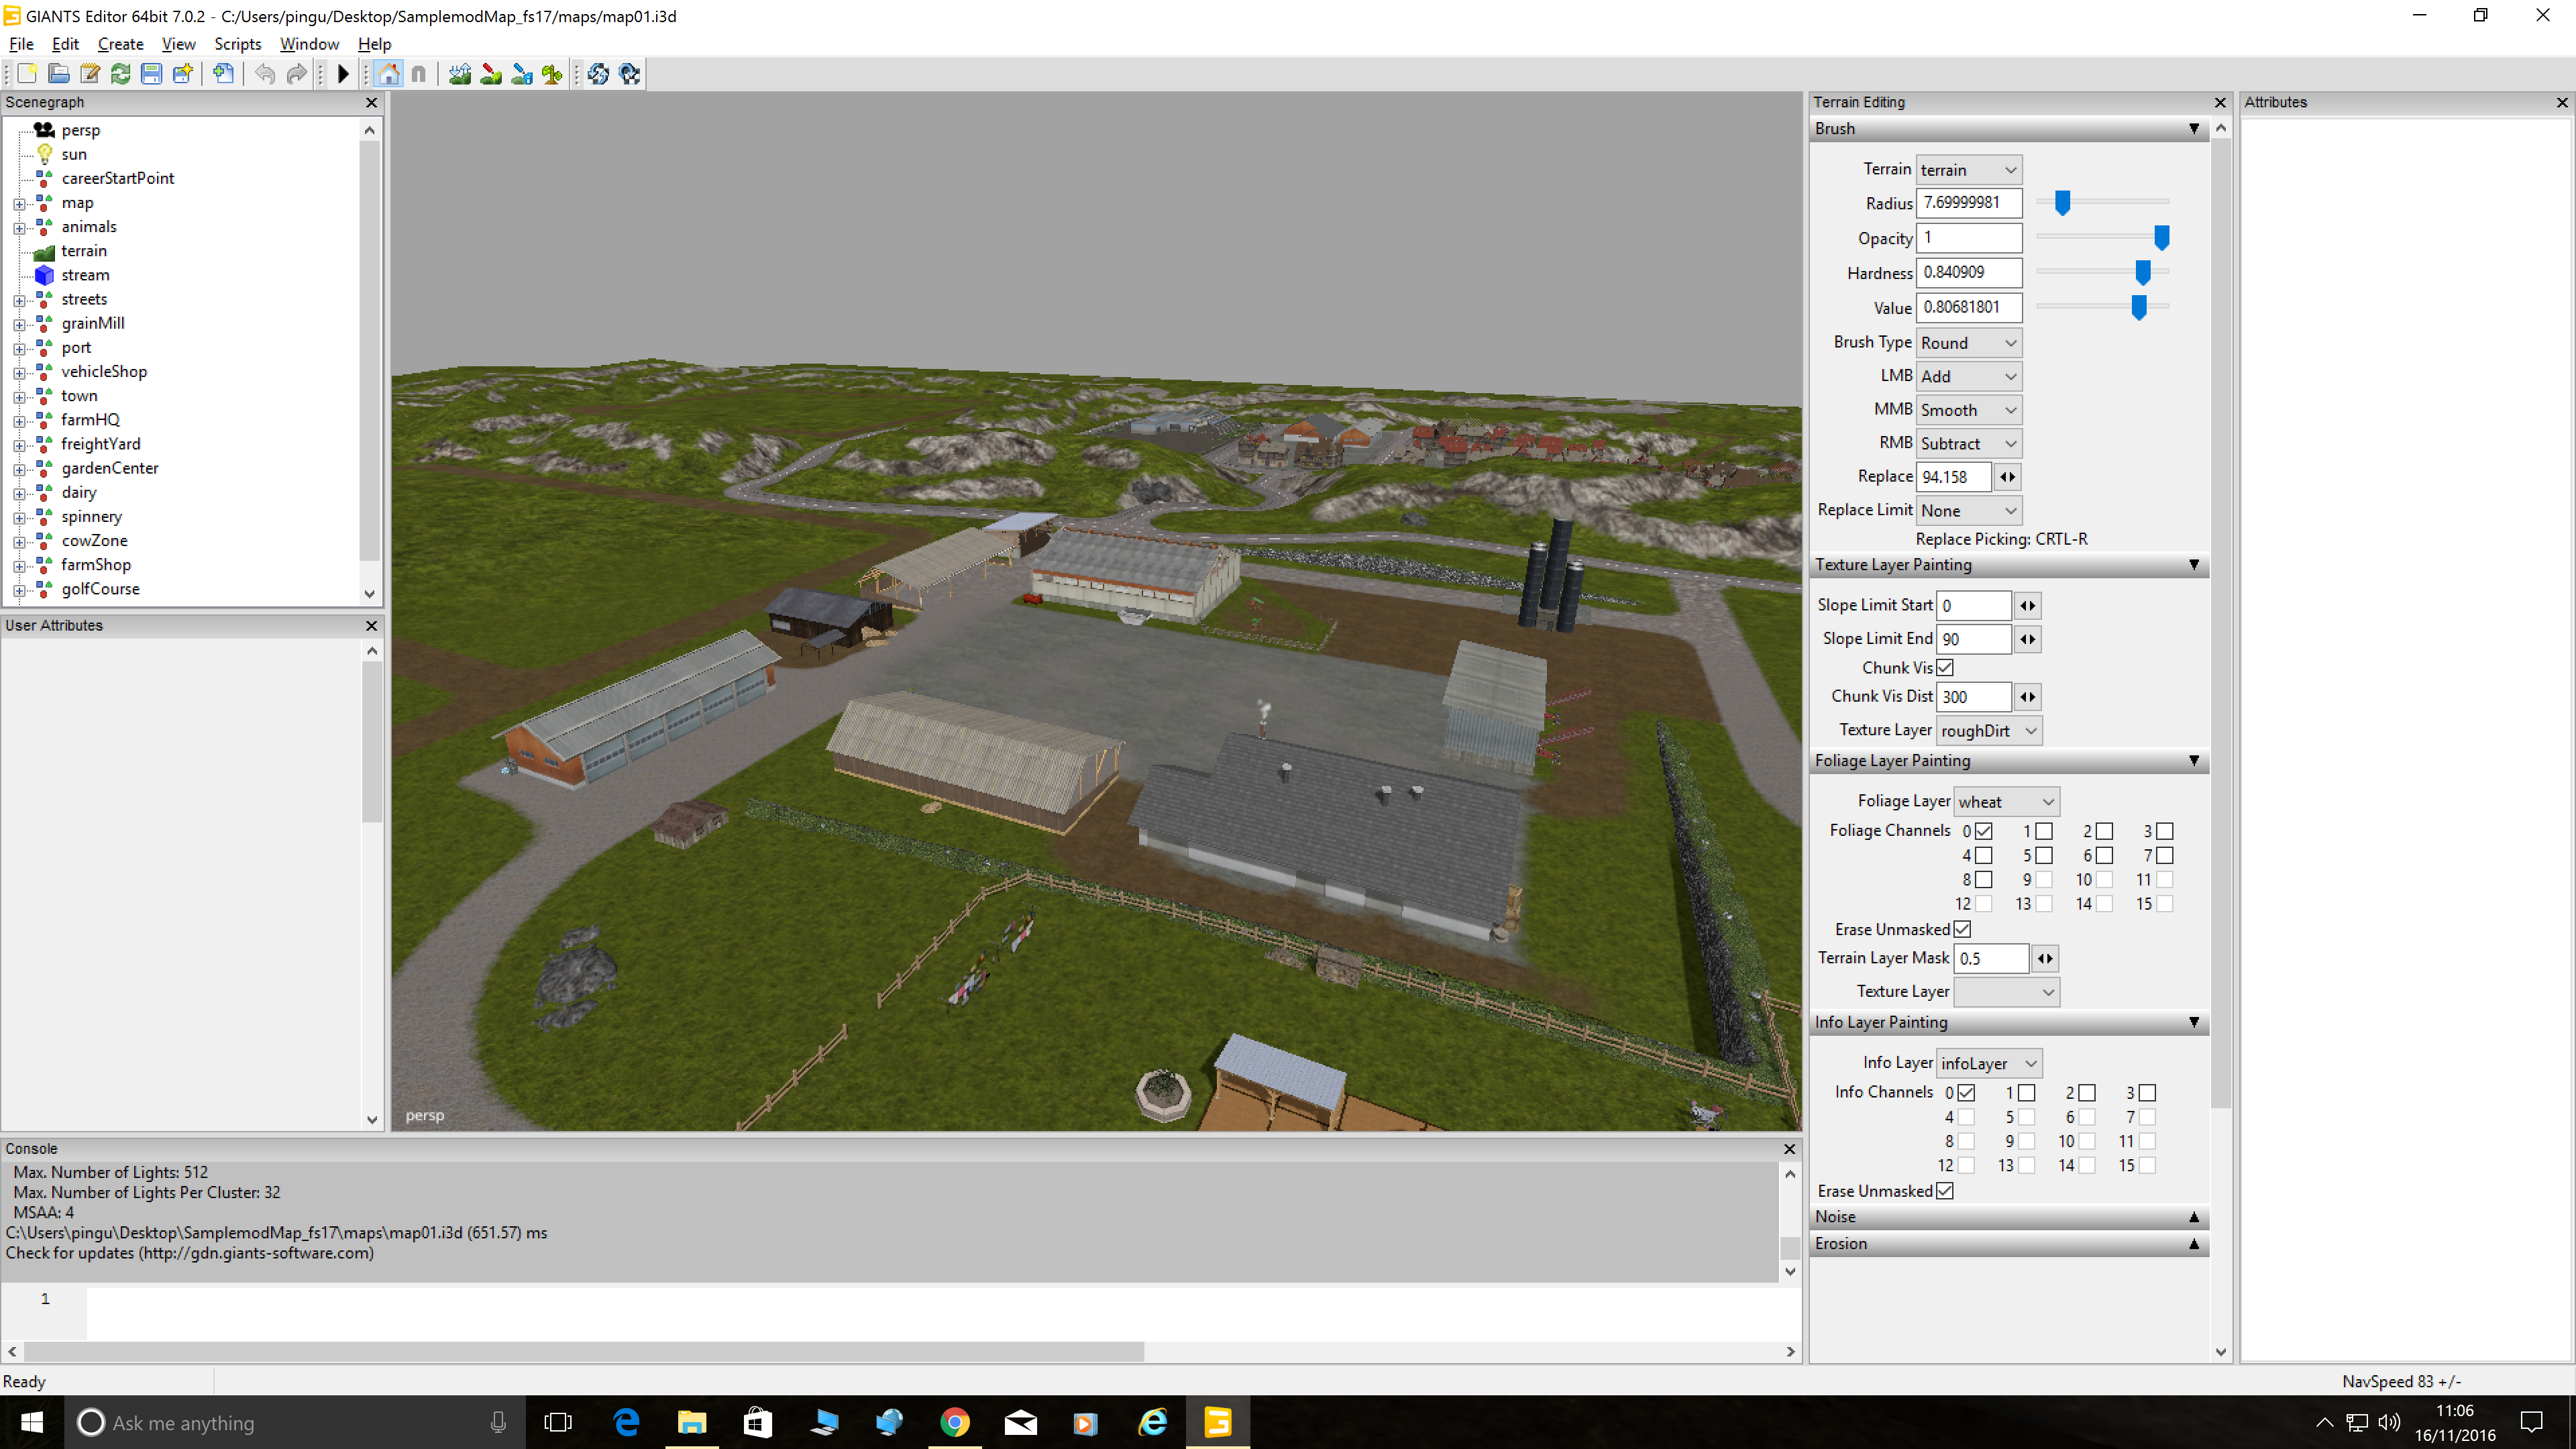Open the Scripts menu
The height and width of the screenshot is (1449, 2576).
pos(238,44)
